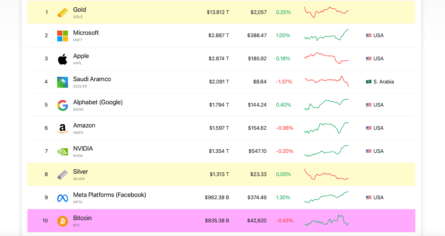Open the Silver asset link
Viewport: 445px width, 236px height.
80,172
